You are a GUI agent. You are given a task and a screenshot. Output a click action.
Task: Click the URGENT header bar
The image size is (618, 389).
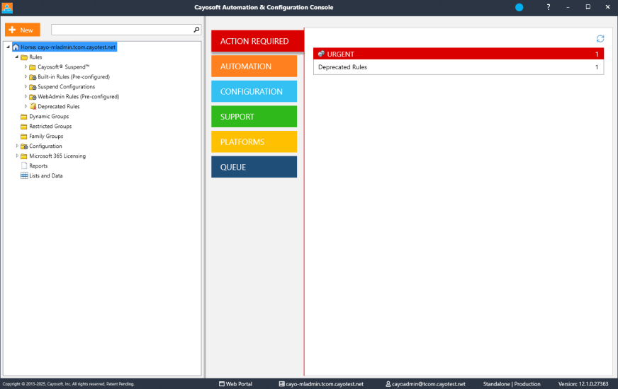click(x=459, y=54)
